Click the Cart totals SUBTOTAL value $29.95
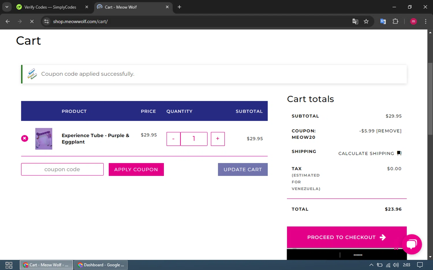Viewport: 433px width, 270px height. tap(393, 116)
